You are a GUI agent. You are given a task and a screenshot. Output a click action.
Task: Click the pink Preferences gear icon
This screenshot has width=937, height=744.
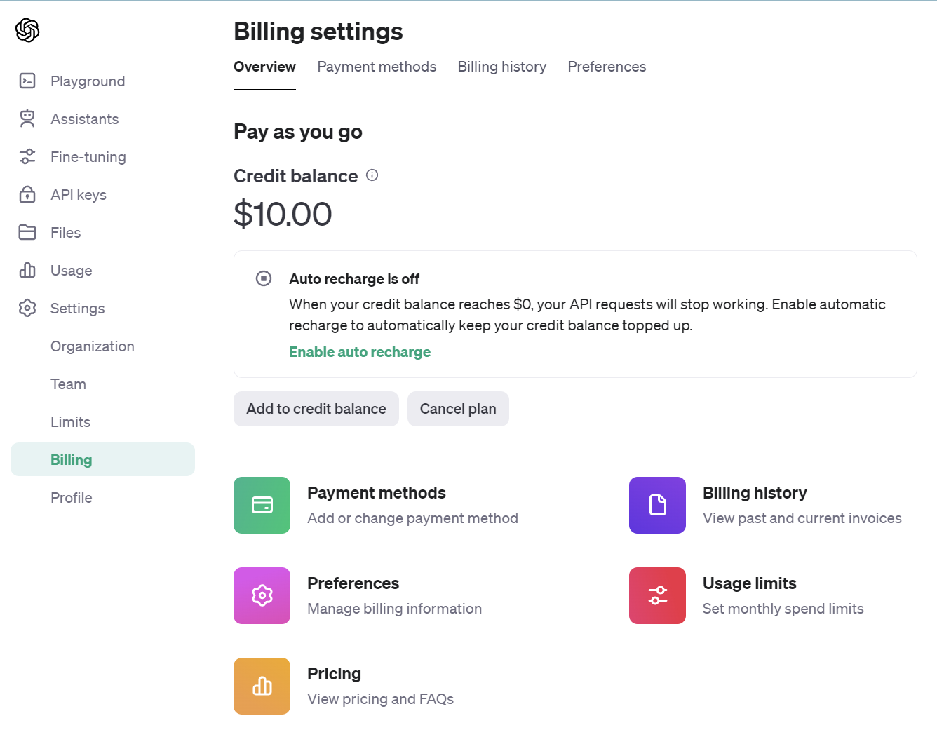pyautogui.click(x=262, y=595)
